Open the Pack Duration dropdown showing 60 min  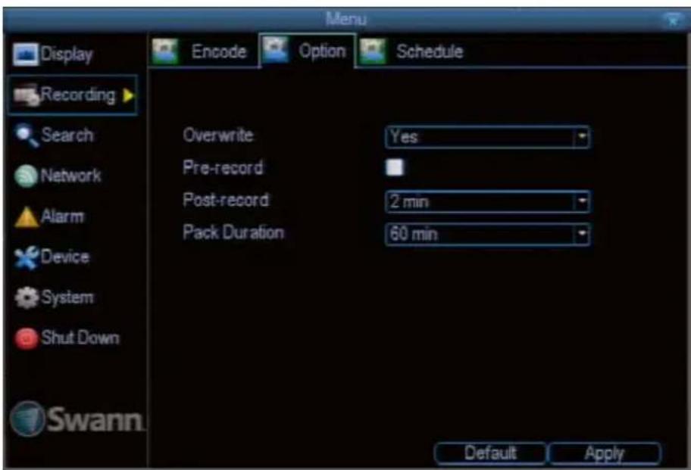(x=487, y=234)
